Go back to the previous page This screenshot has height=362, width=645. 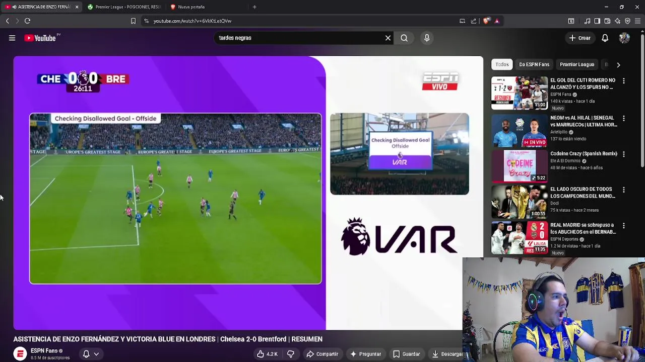point(7,21)
